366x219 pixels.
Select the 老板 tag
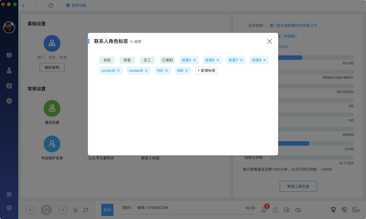[107, 60]
